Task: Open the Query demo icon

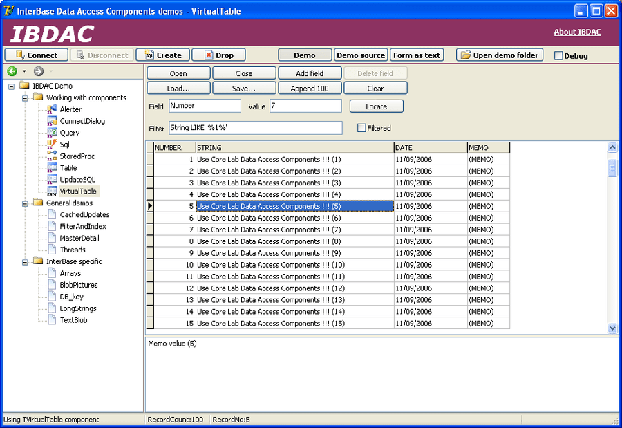Action: 52,133
